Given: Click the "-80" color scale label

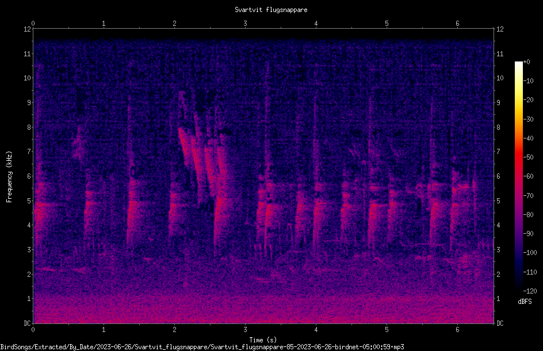Looking at the screenshot, I should pyautogui.click(x=529, y=215).
